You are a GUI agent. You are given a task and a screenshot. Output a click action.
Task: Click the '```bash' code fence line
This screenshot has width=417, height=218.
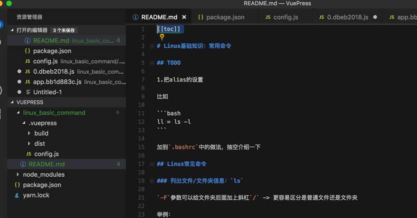[x=169, y=113]
